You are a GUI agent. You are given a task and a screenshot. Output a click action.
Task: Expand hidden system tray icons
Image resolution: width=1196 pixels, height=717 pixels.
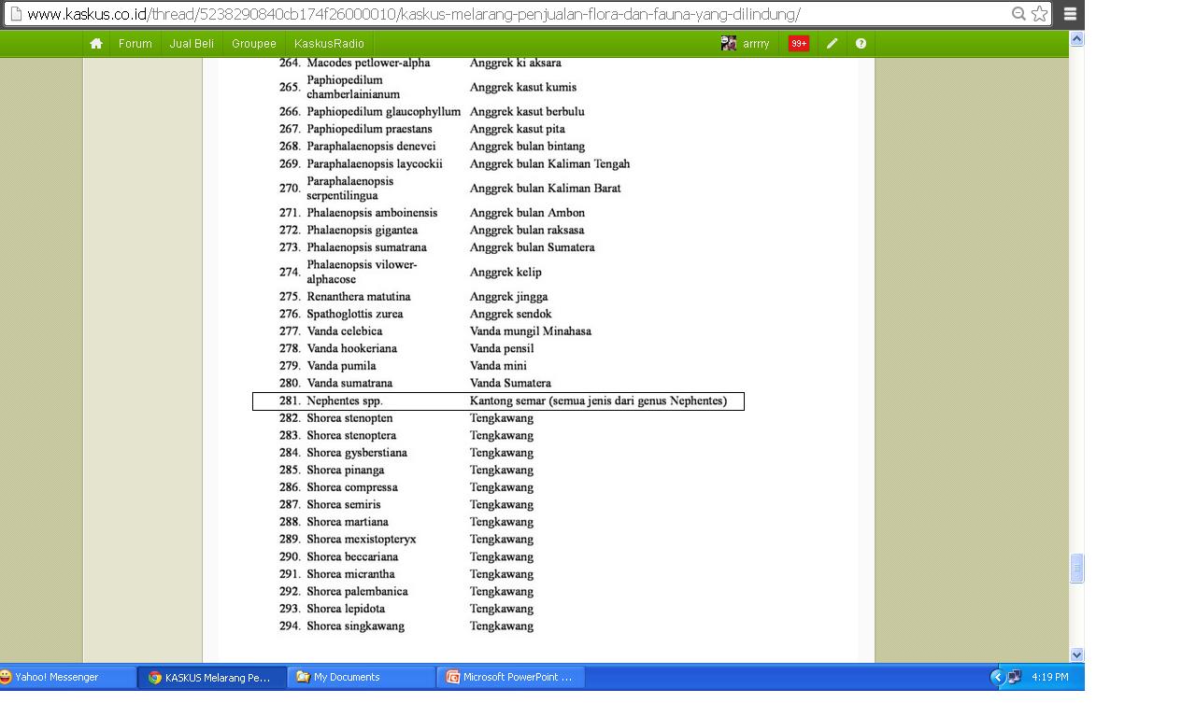(x=997, y=678)
